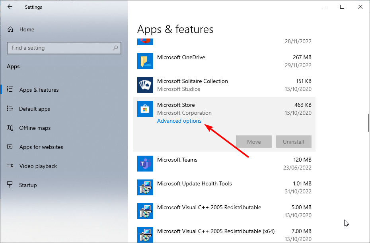Viewport: 370px width, 243px height.
Task: Click the Default apps sidebar icon
Action: tap(10, 108)
